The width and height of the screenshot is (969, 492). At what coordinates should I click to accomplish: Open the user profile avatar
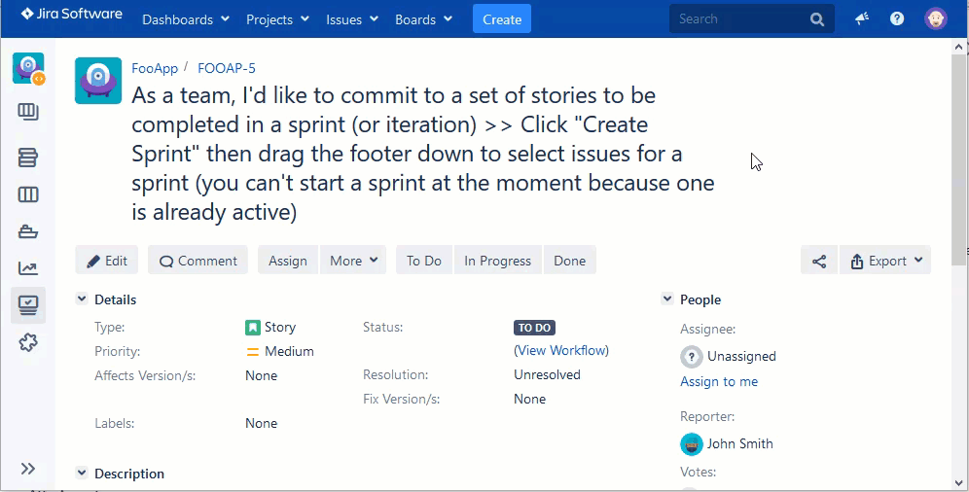[x=936, y=19]
